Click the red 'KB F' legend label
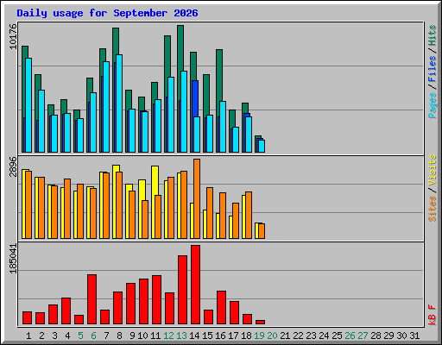This screenshot has height=345, width=442. (433, 315)
